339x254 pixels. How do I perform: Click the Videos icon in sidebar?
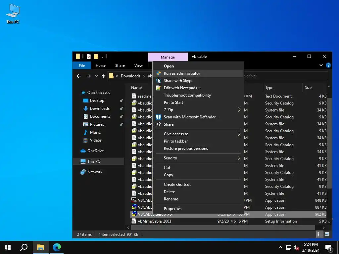[x=86, y=140]
